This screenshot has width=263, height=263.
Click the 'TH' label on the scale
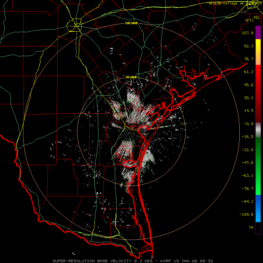tap(251, 228)
